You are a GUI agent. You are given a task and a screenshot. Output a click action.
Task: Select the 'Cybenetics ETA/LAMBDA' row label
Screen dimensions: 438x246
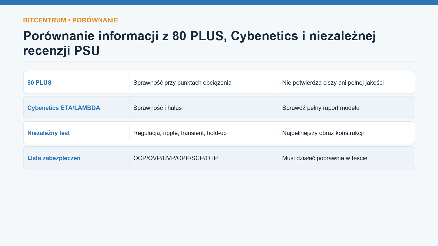[64, 108]
